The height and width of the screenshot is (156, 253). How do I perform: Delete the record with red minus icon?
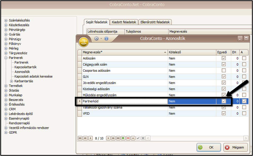128,138
